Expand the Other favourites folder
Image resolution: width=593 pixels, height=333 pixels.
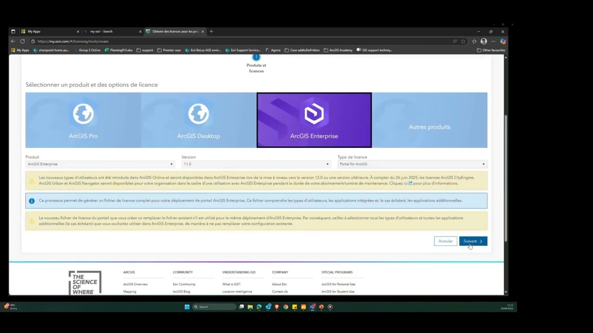[491, 50]
